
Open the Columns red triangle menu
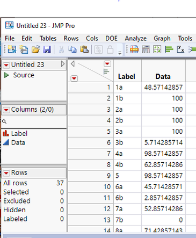click(6, 110)
